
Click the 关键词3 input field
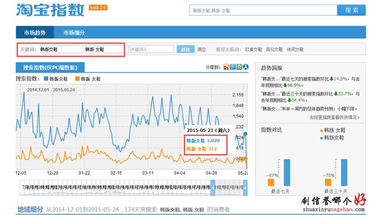(x=152, y=49)
